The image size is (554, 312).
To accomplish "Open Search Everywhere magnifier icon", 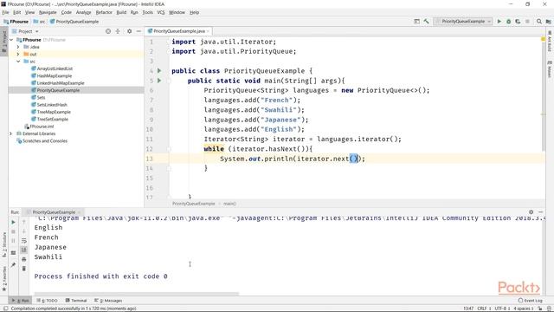I will (539, 22).
